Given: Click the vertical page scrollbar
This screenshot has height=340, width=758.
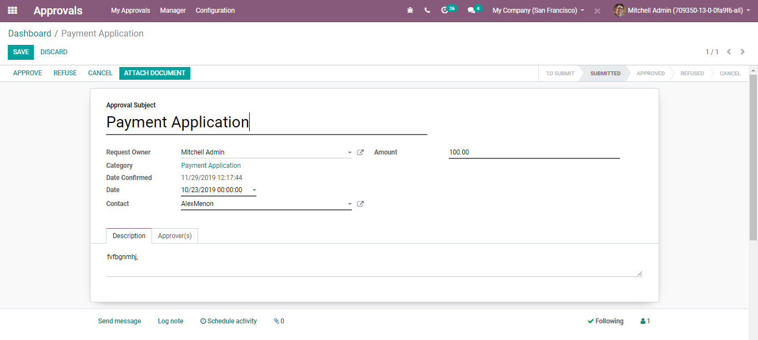Looking at the screenshot, I should click(753, 158).
